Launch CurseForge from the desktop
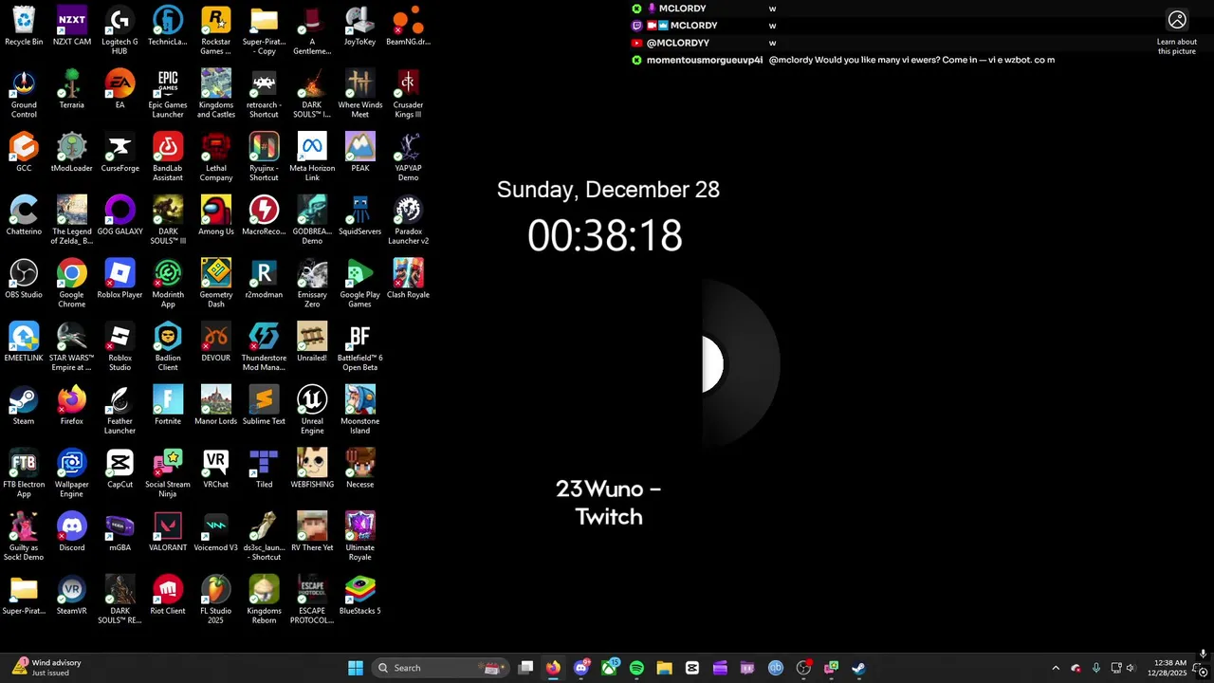 120,153
